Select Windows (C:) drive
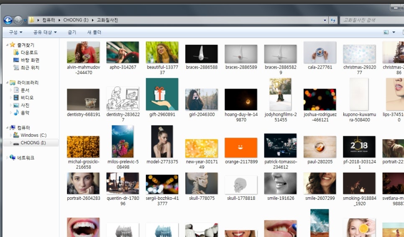 point(33,135)
